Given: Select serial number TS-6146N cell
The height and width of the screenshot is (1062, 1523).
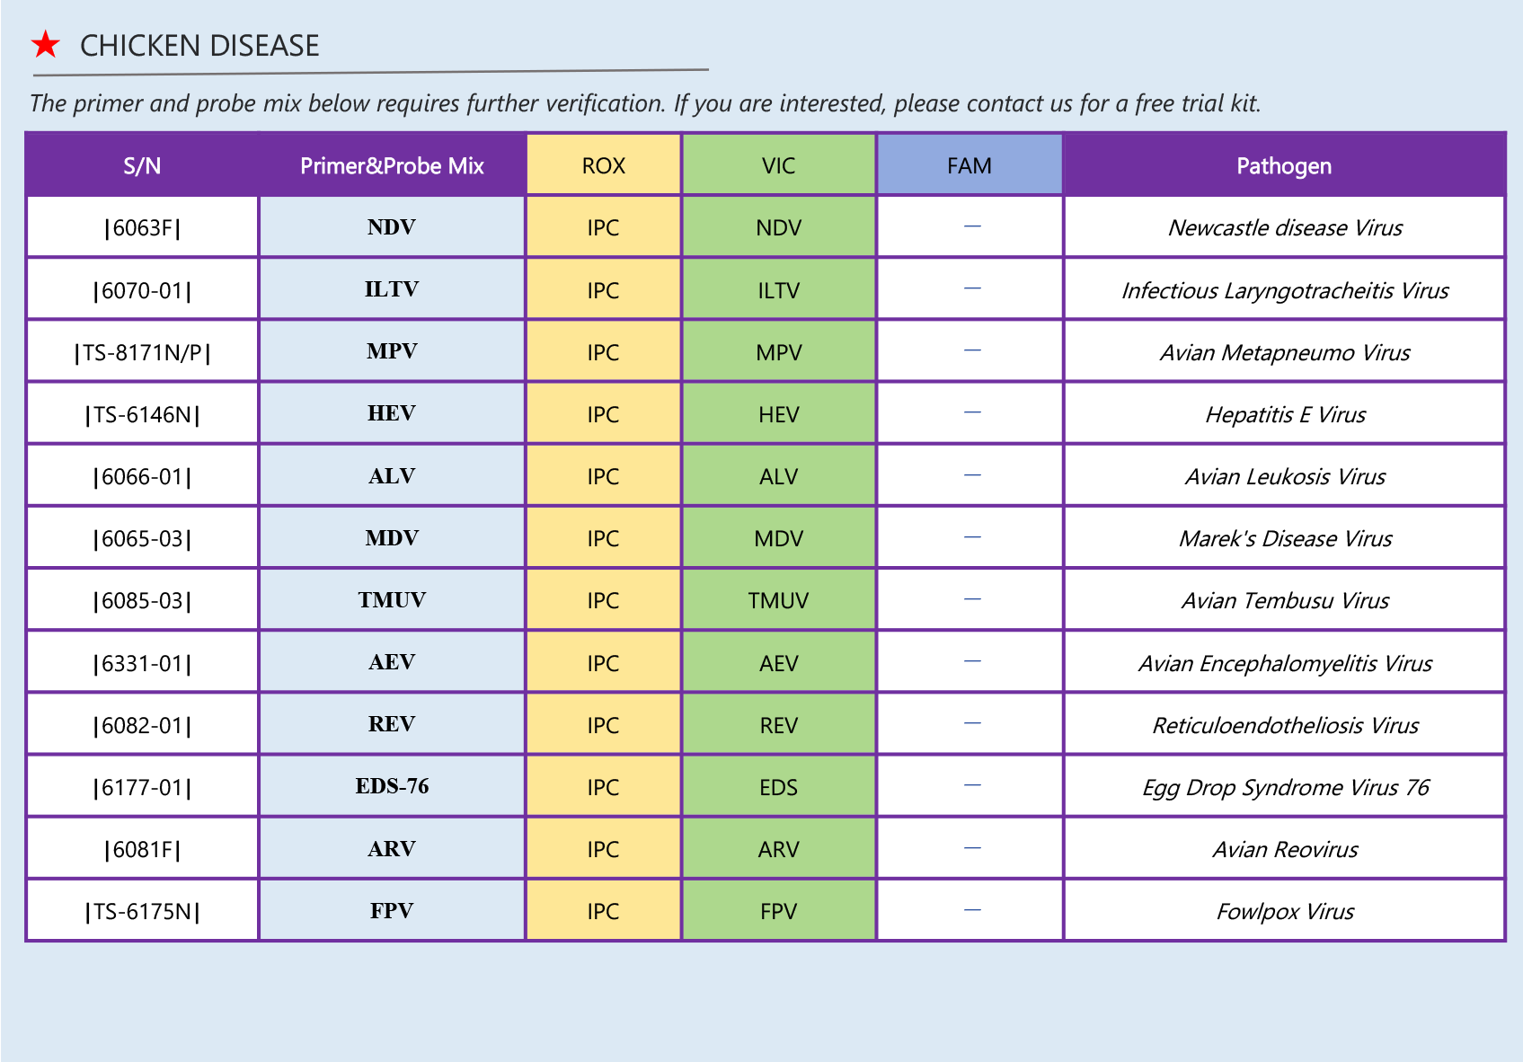Looking at the screenshot, I should click(142, 414).
